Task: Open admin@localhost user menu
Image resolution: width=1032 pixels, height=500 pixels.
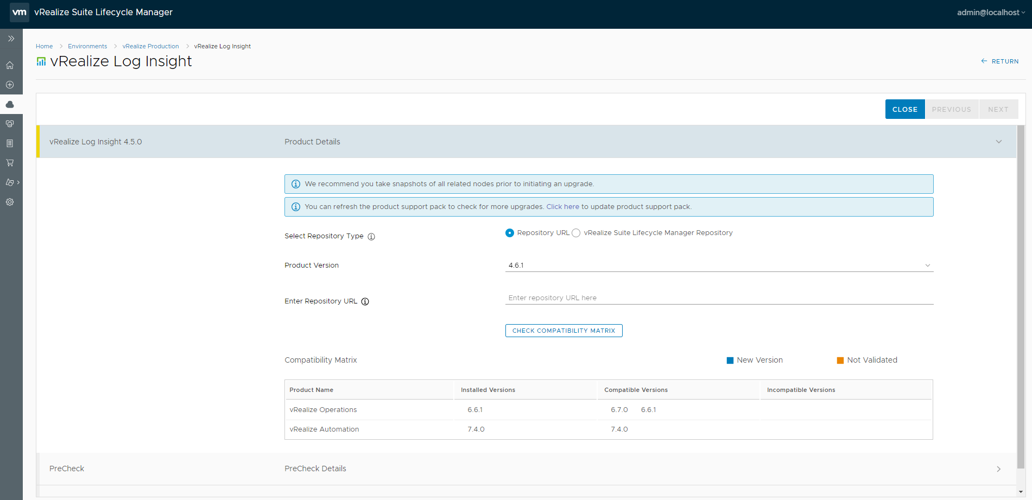Action: coord(991,12)
